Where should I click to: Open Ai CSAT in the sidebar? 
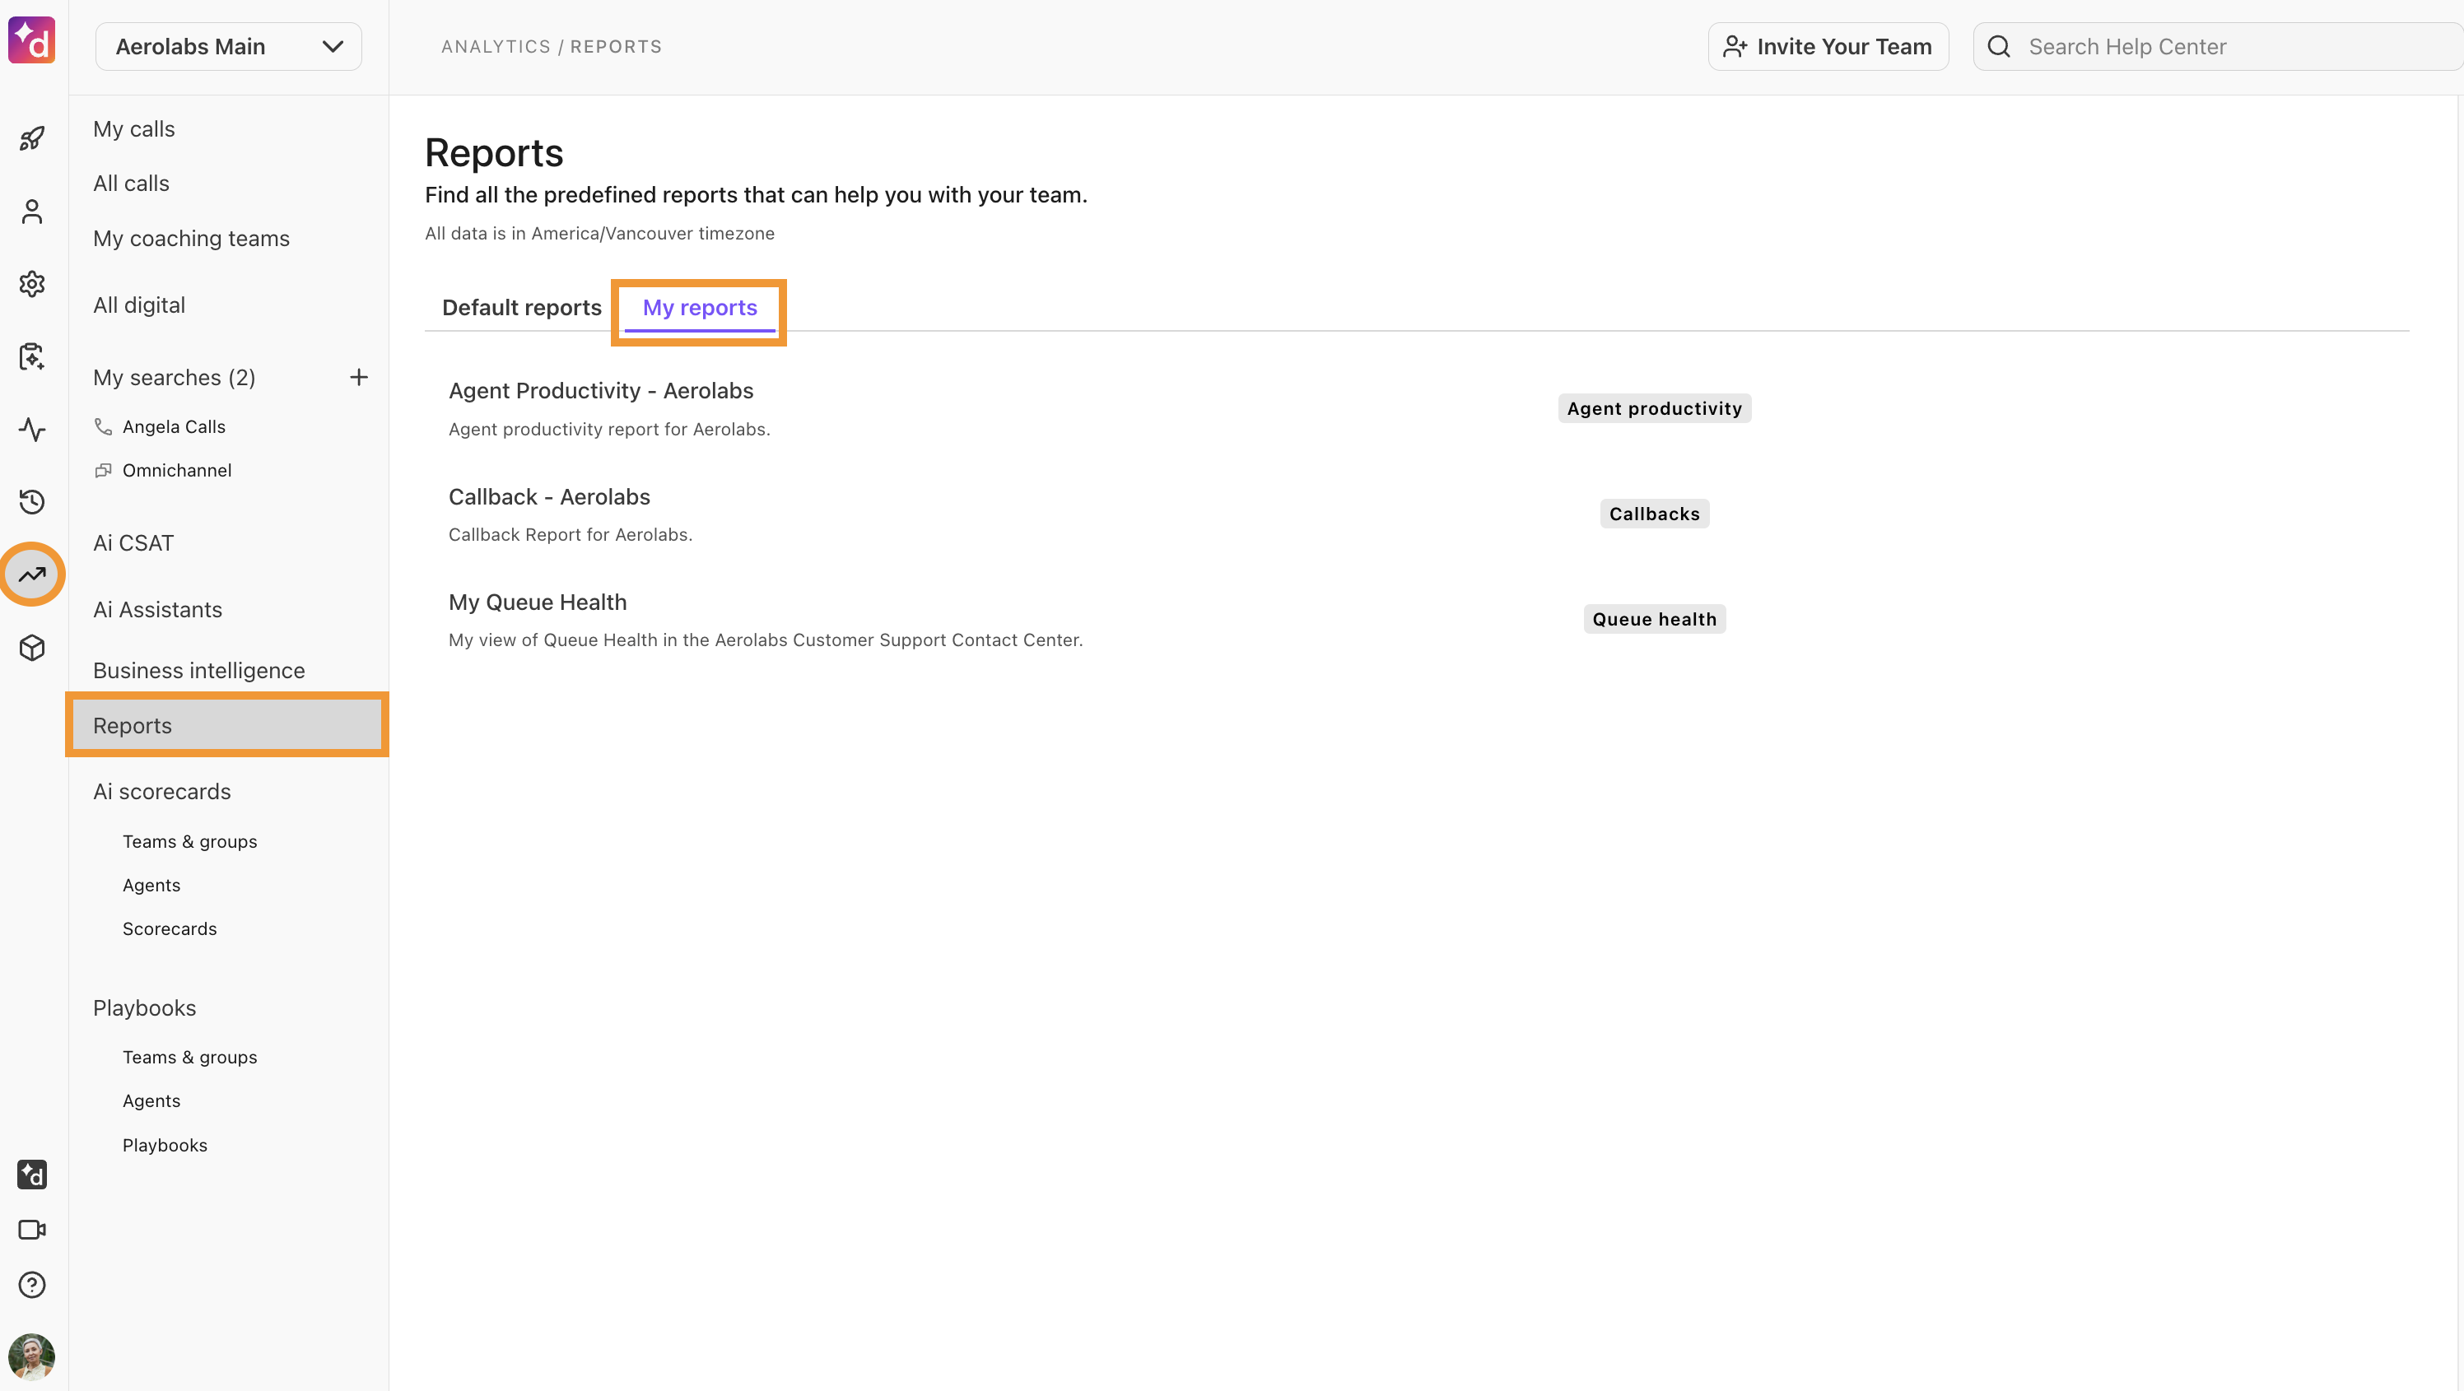(133, 543)
